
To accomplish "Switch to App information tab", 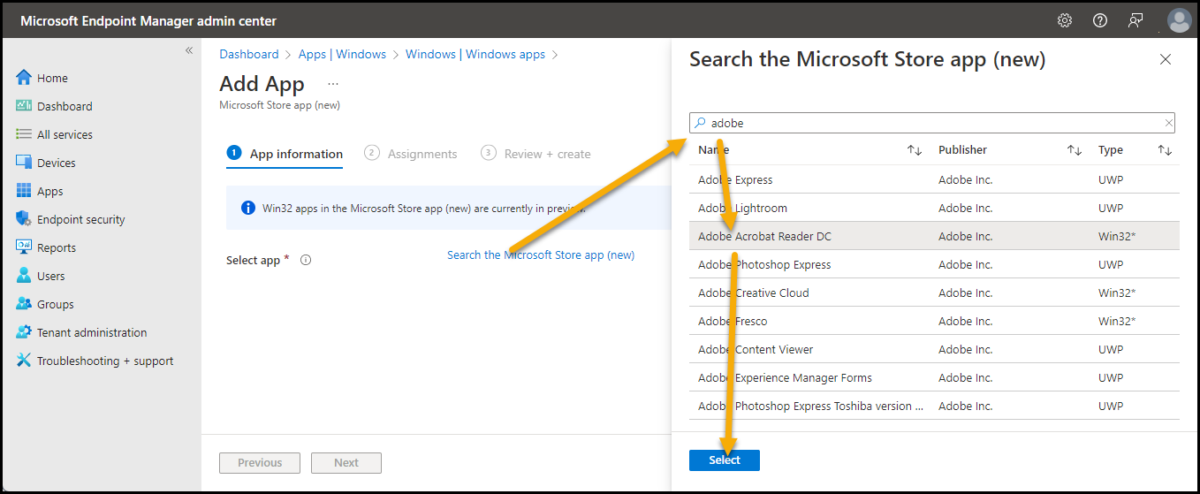I will [285, 154].
